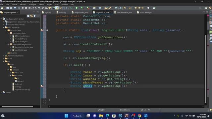
Task: Open the File menu
Action: point(2,4)
